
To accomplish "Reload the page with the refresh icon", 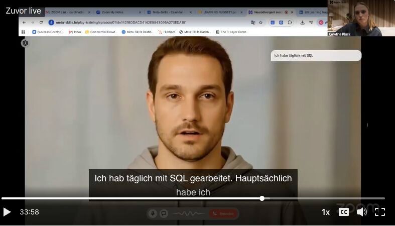I will (41, 23).
